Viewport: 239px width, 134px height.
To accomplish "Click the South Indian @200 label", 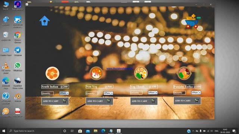I will tap(55, 87).
